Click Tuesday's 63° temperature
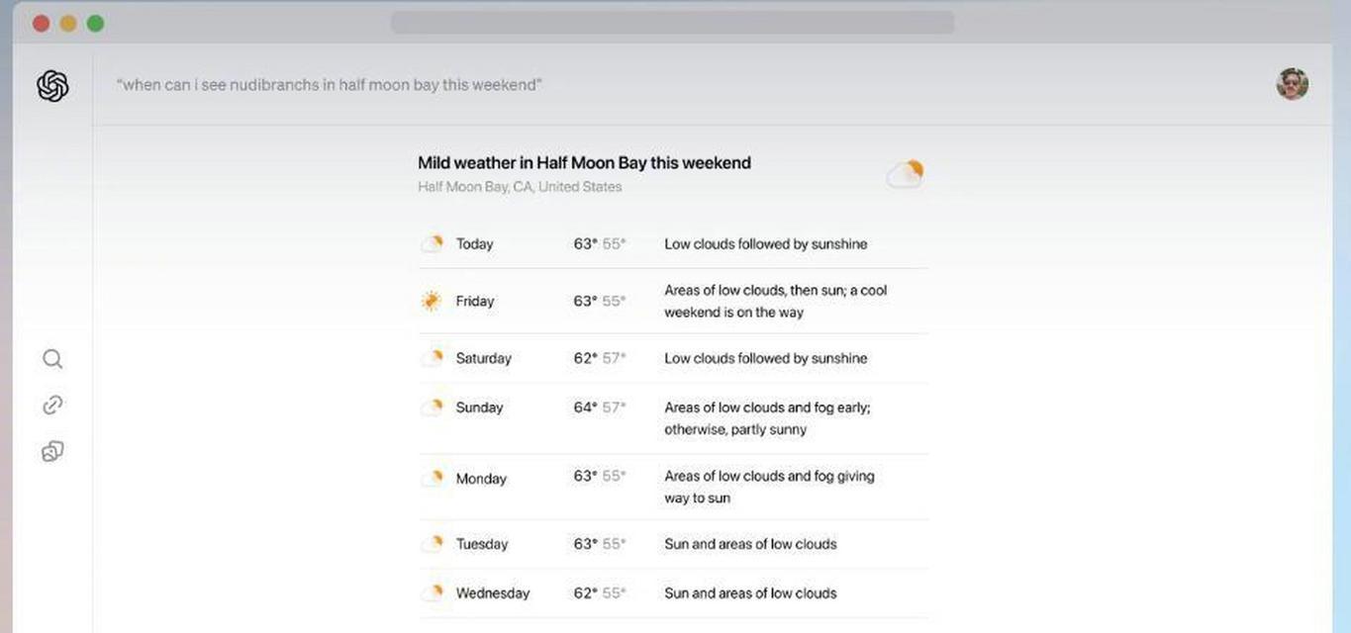 585,544
